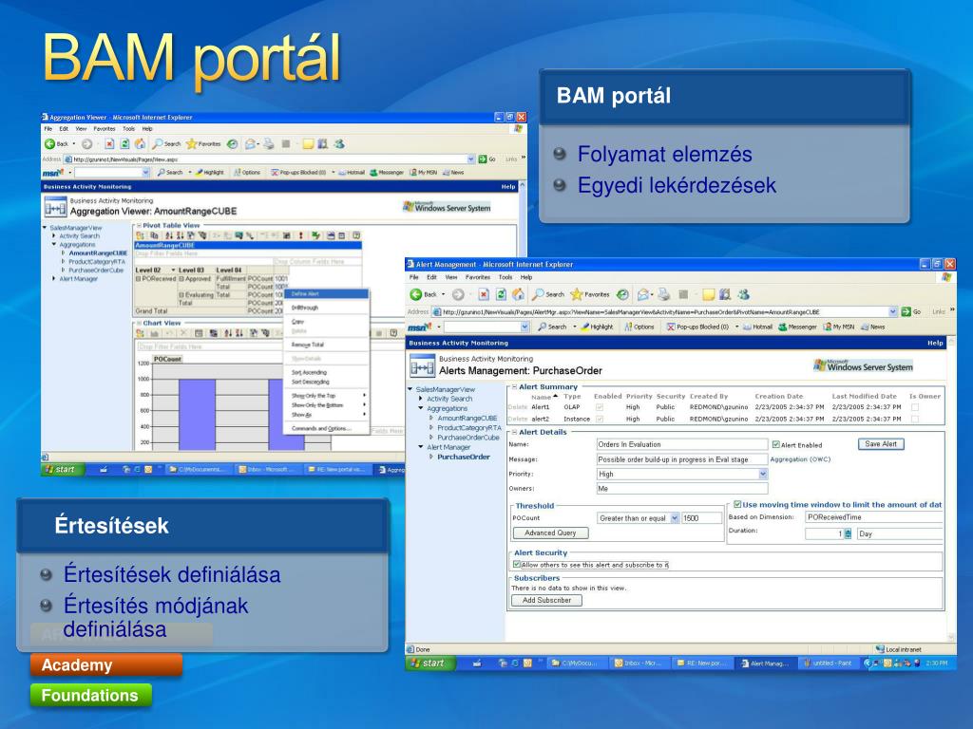
Task: Click help icon at end of Pivot Table toolbar
Action: [356, 235]
